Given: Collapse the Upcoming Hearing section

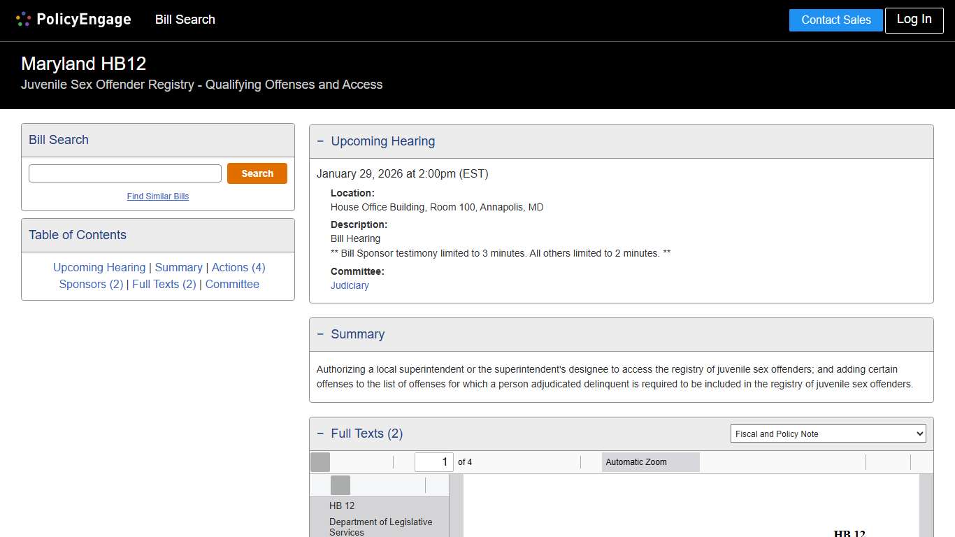Looking at the screenshot, I should 320,141.
